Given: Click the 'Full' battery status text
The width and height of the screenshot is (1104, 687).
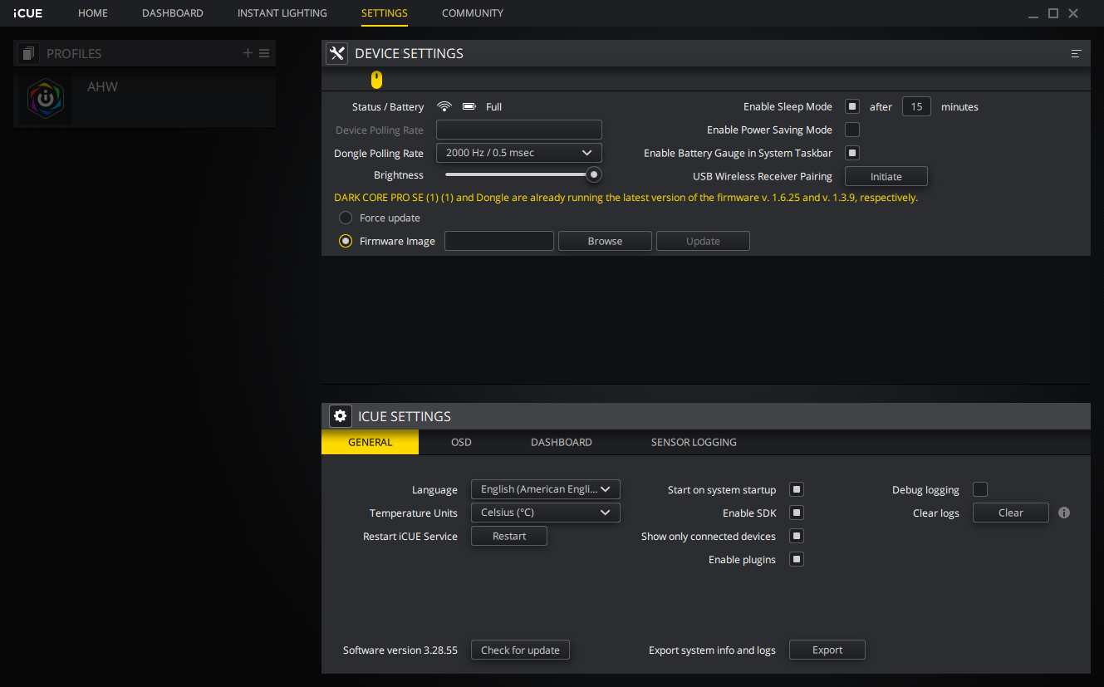Looking at the screenshot, I should click(493, 106).
